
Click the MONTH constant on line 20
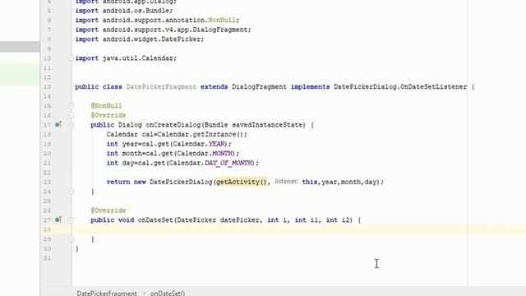click(x=223, y=154)
